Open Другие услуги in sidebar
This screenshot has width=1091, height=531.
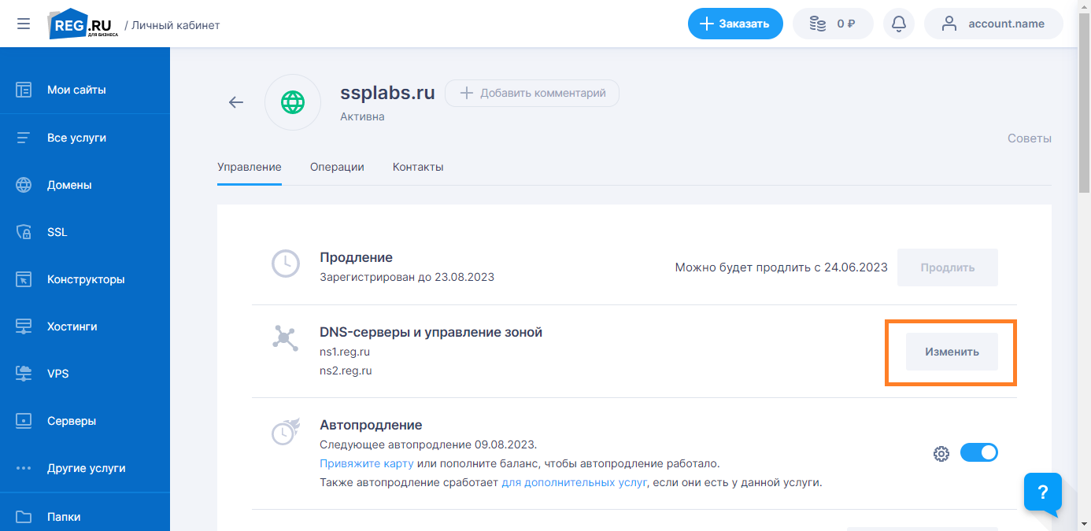click(x=85, y=468)
